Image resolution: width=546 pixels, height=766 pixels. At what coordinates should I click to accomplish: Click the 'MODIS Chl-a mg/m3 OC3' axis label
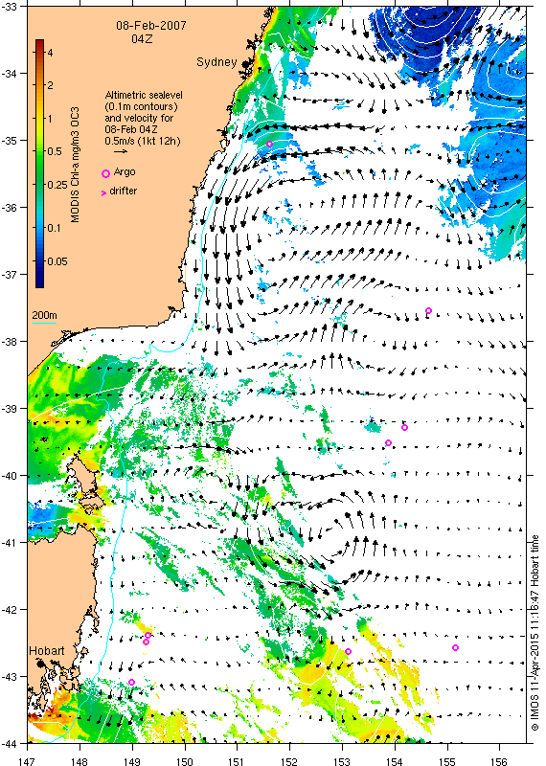point(75,165)
